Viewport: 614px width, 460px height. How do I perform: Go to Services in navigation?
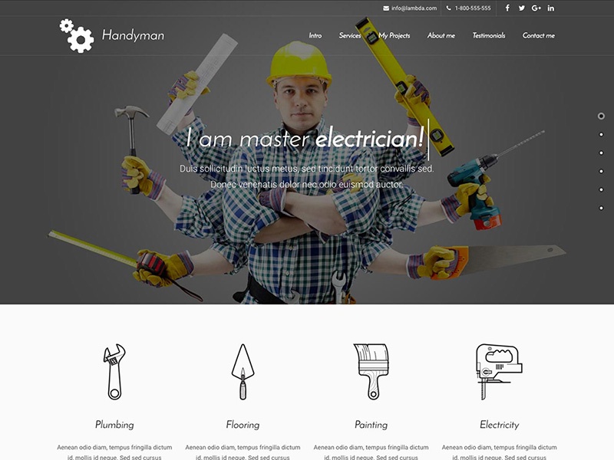pos(350,36)
